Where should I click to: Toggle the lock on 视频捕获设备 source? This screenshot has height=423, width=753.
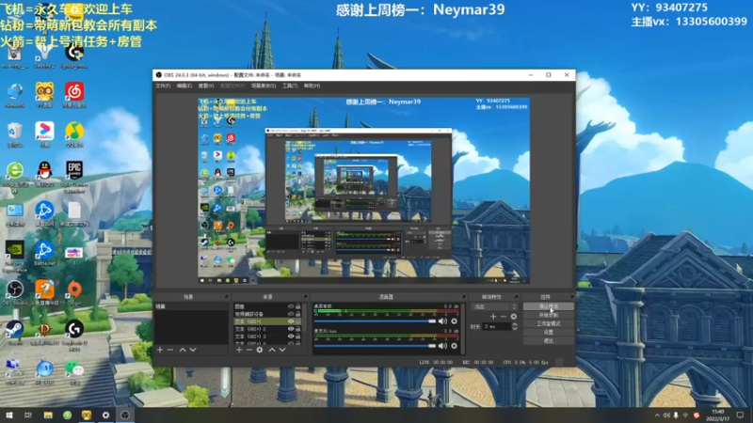298,314
